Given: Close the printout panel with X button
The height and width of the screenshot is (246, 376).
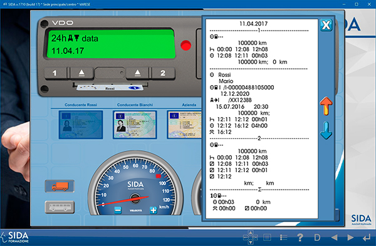Looking at the screenshot, I should click(326, 25).
